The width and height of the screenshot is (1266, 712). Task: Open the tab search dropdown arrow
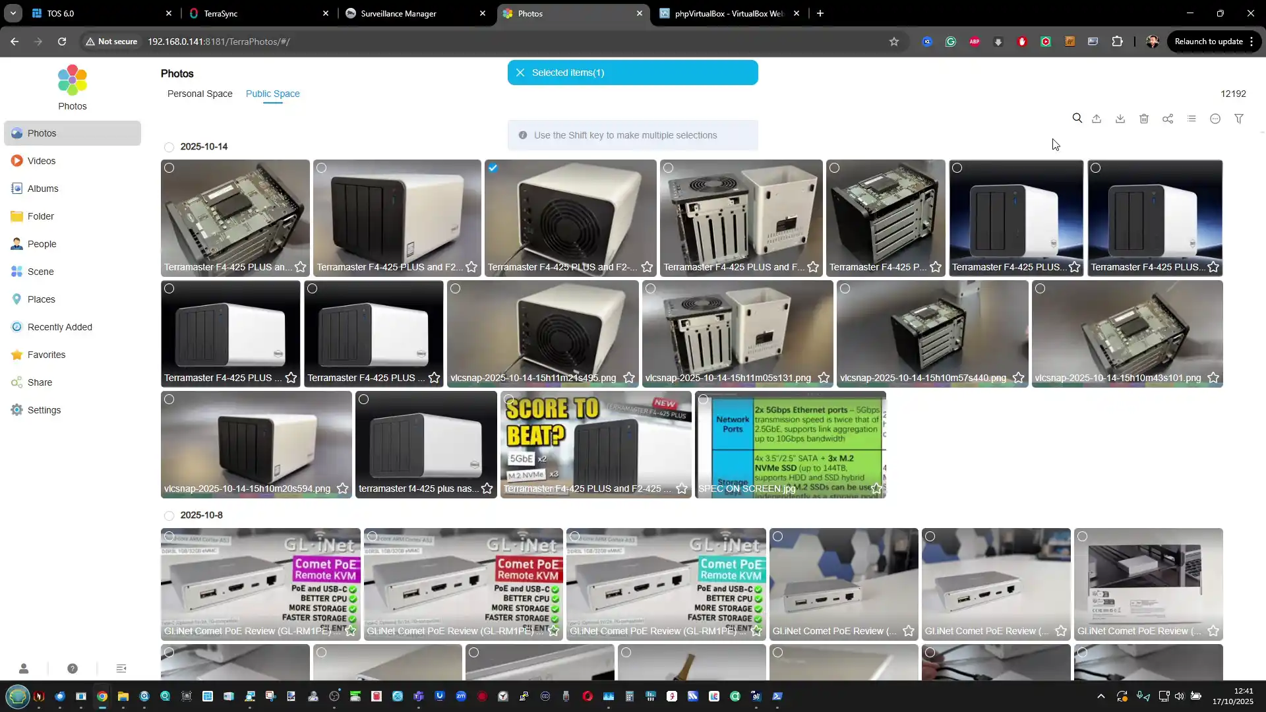click(13, 13)
